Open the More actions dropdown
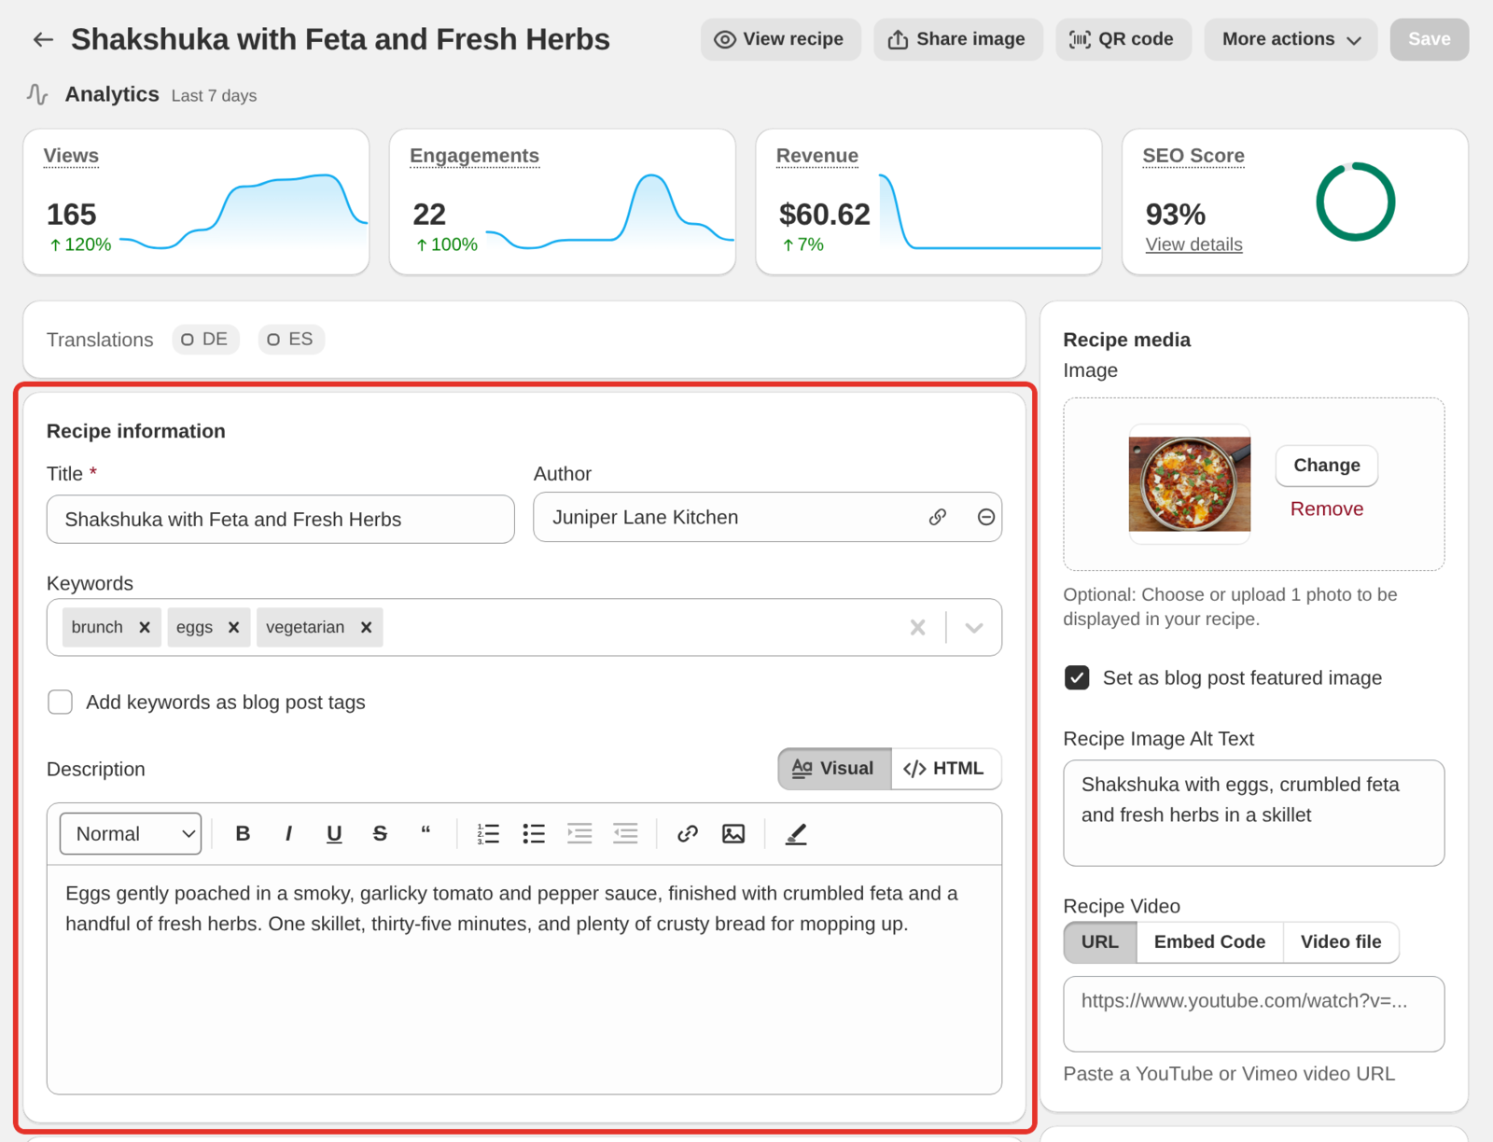The image size is (1493, 1142). click(1291, 39)
